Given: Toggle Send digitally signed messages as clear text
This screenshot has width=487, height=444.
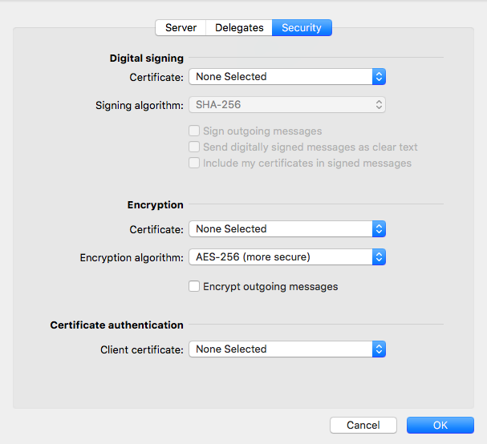Looking at the screenshot, I should click(194, 147).
